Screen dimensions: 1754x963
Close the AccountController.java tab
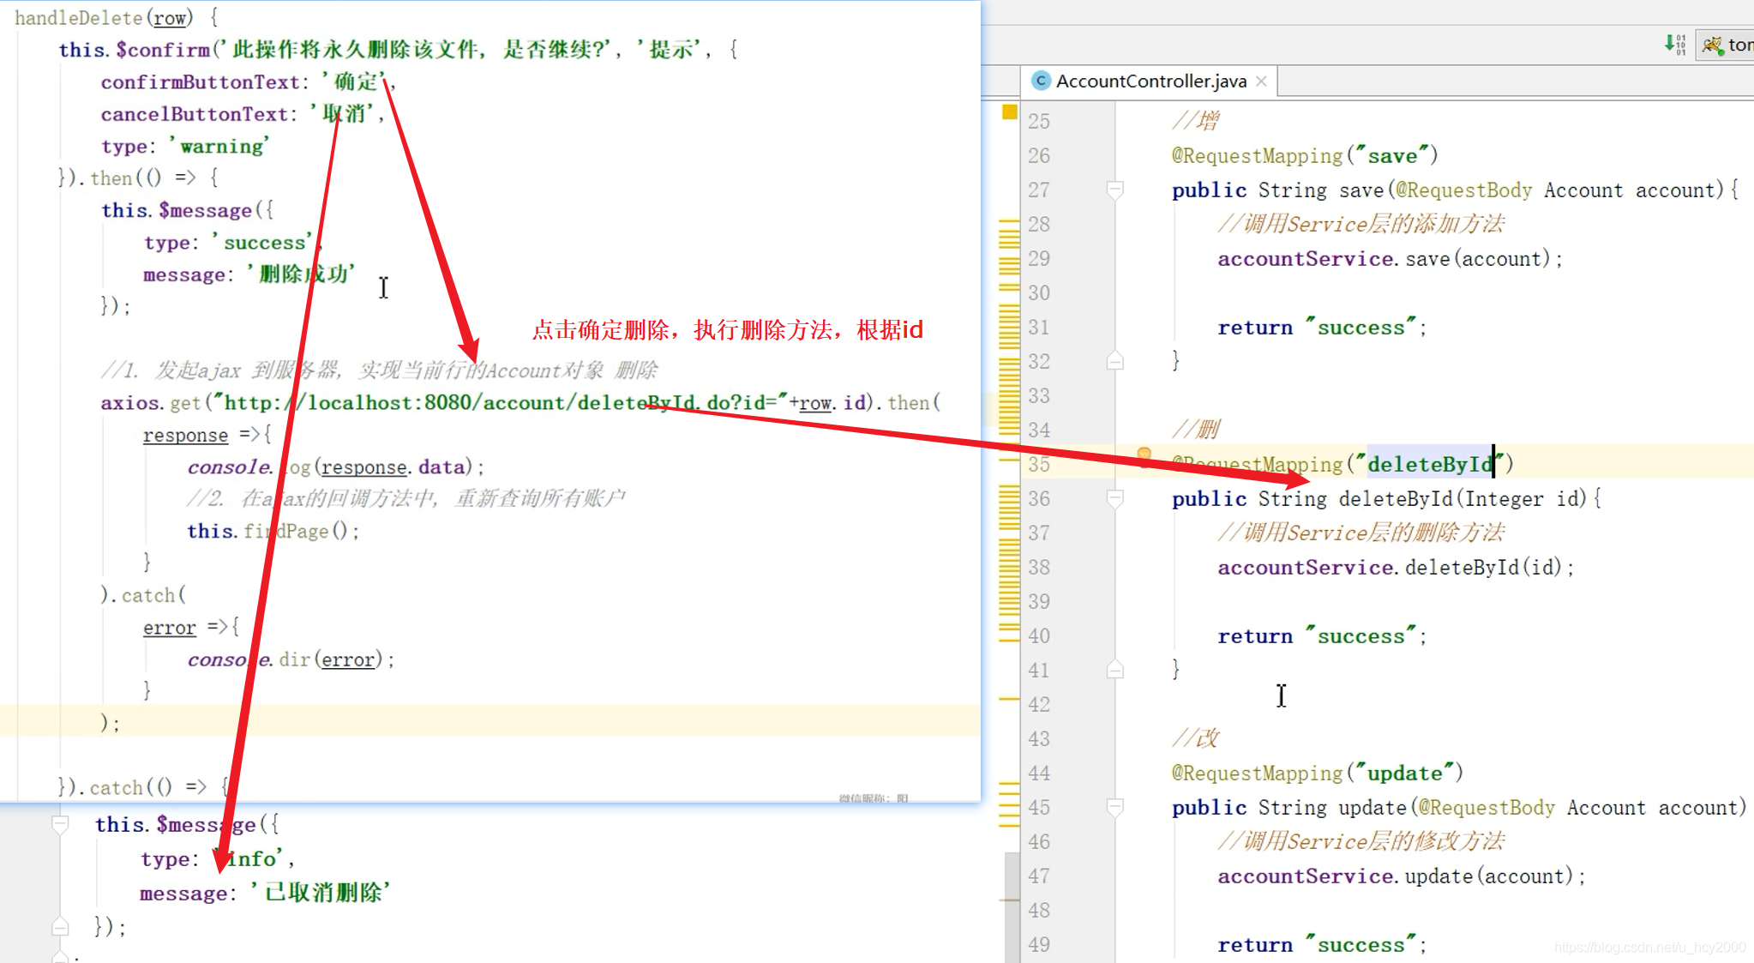click(1261, 81)
